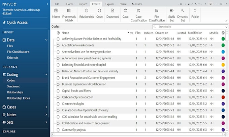Expand the Sets section arrow
229x137 pixels.
pyautogui.click(x=46, y=122)
